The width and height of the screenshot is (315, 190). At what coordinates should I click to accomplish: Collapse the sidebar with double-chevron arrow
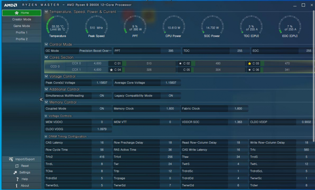(41, 100)
